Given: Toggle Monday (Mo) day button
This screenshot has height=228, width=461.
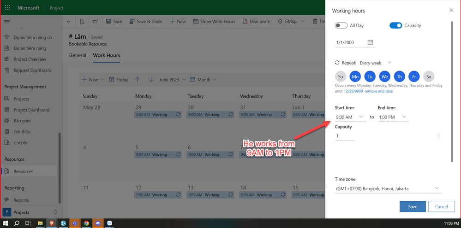Looking at the screenshot, I should (355, 76).
